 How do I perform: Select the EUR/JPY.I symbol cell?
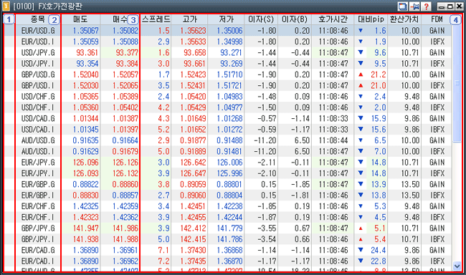tap(38, 173)
